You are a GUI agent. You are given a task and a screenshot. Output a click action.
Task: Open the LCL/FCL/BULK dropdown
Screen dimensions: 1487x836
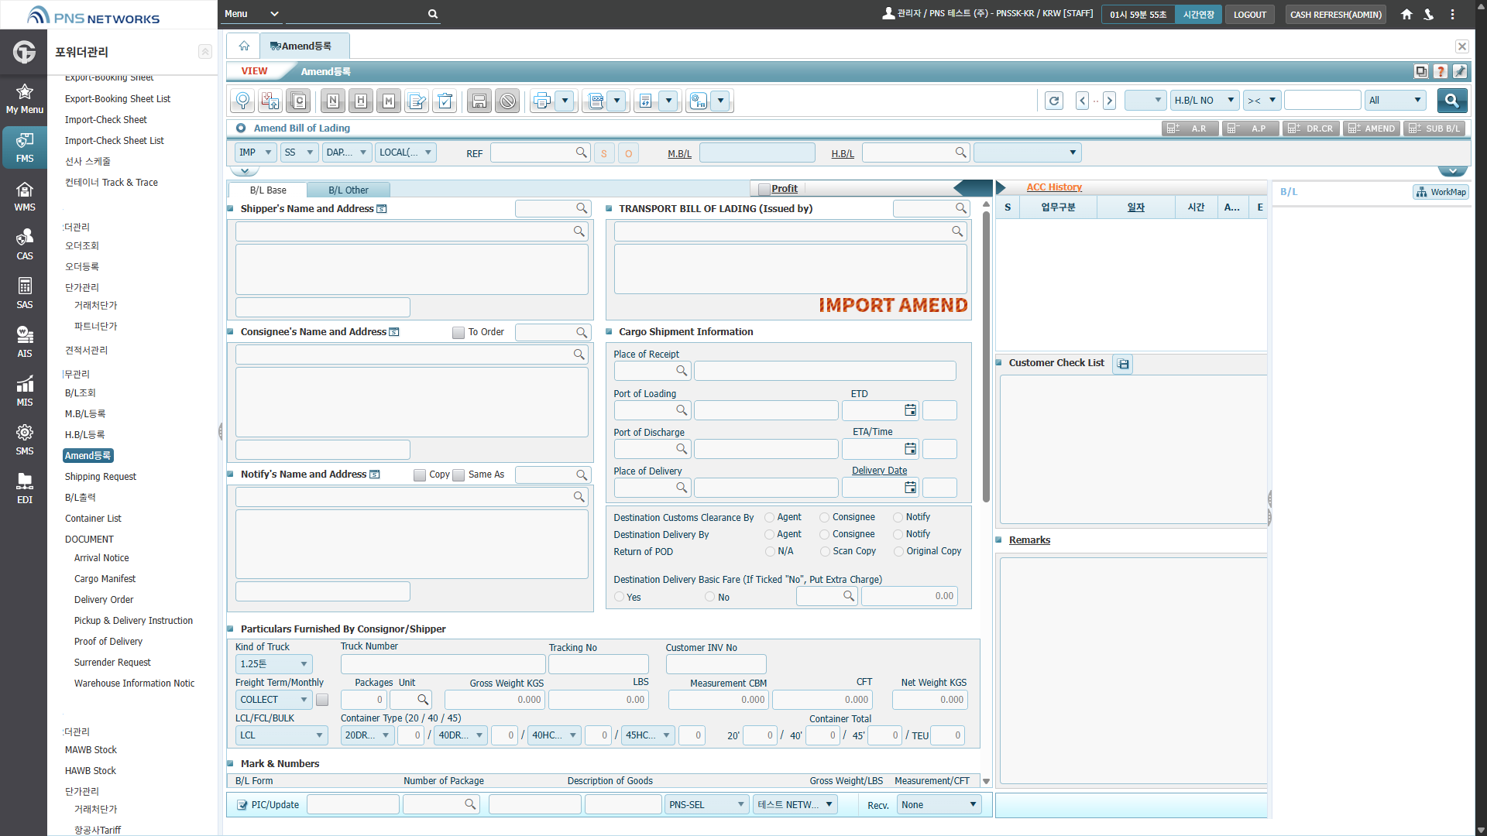281,735
